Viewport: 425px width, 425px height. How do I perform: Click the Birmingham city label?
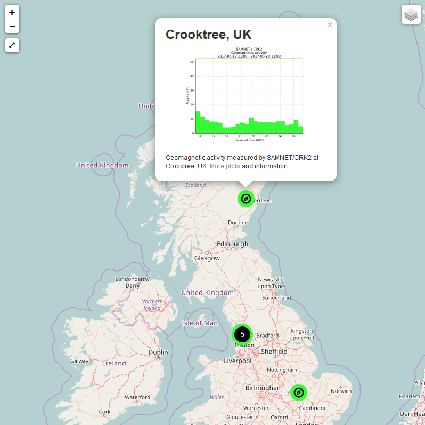click(x=264, y=388)
